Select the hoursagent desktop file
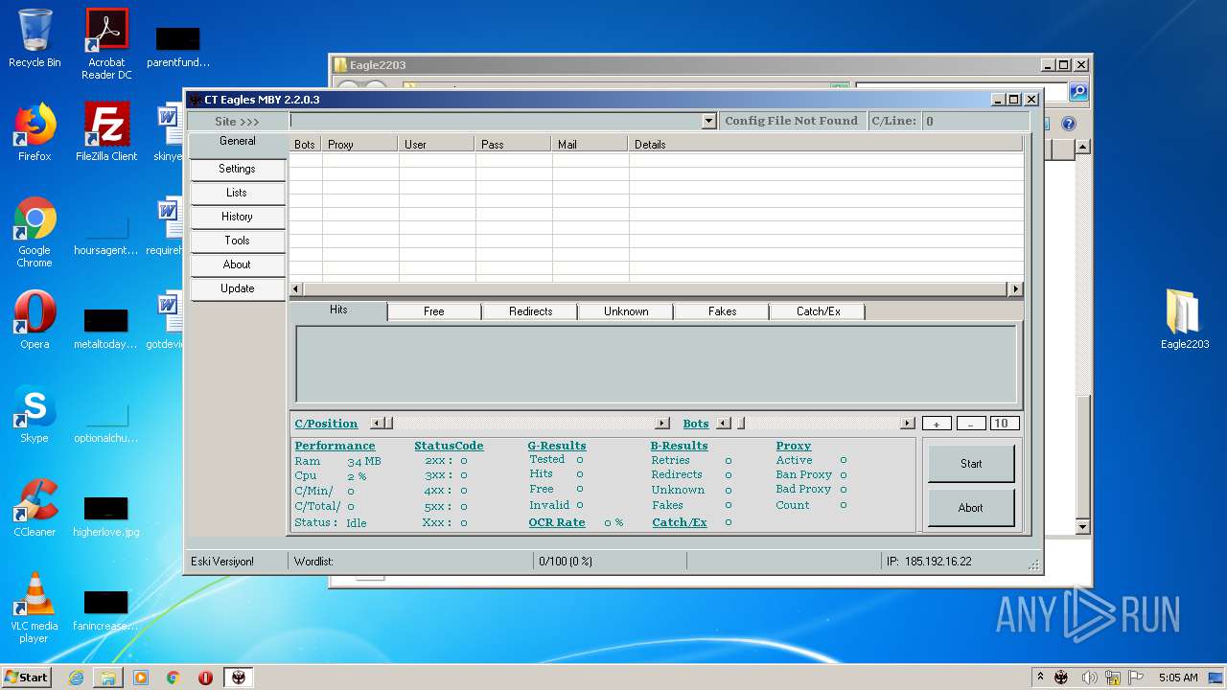The width and height of the screenshot is (1227, 690). pyautogui.click(x=105, y=236)
